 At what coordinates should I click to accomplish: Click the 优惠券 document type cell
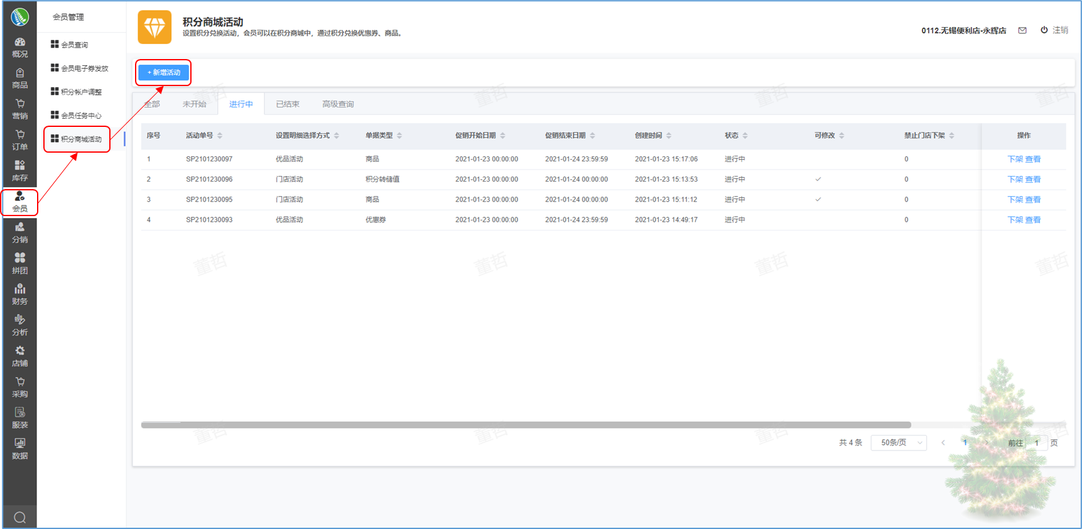pos(376,220)
